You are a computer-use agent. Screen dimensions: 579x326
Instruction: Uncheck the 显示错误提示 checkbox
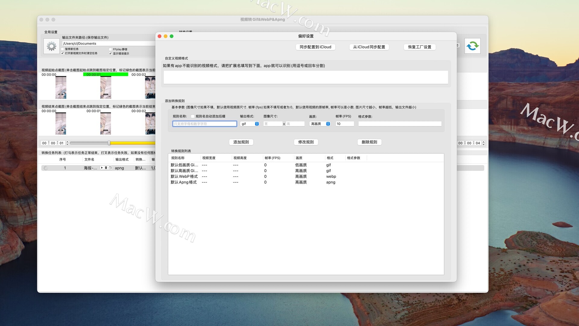[110, 53]
